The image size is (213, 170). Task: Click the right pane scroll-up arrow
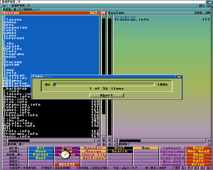coord(110,16)
